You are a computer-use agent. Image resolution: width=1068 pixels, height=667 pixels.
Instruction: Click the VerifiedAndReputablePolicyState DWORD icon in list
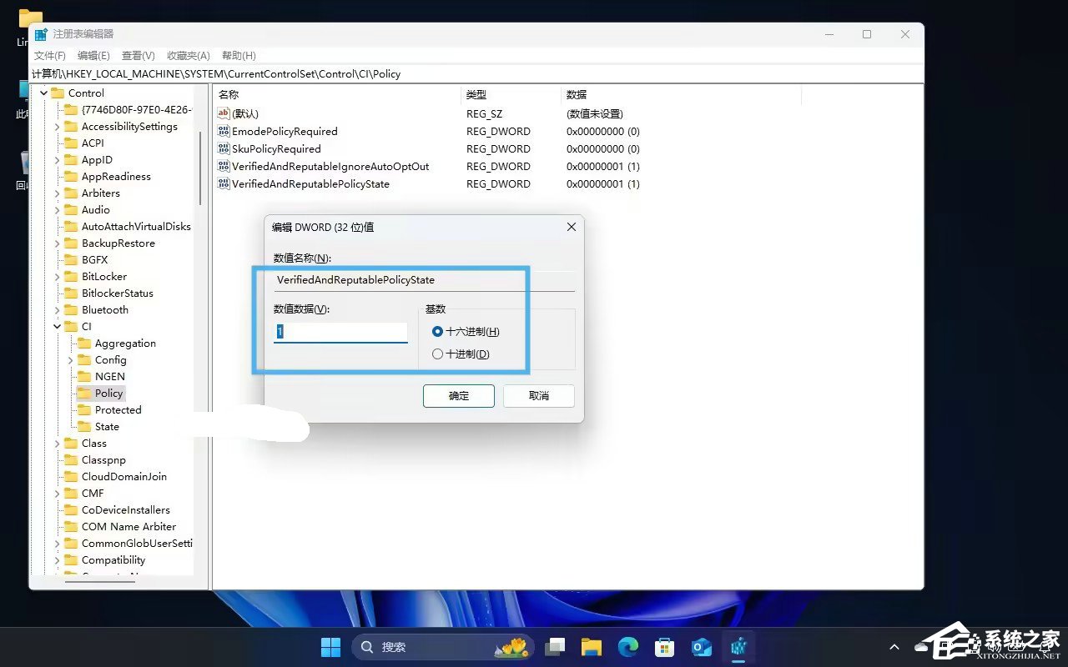point(223,183)
